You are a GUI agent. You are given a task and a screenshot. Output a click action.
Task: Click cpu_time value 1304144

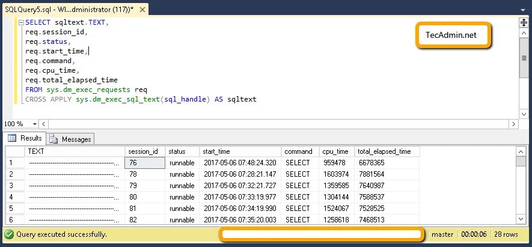pos(337,197)
